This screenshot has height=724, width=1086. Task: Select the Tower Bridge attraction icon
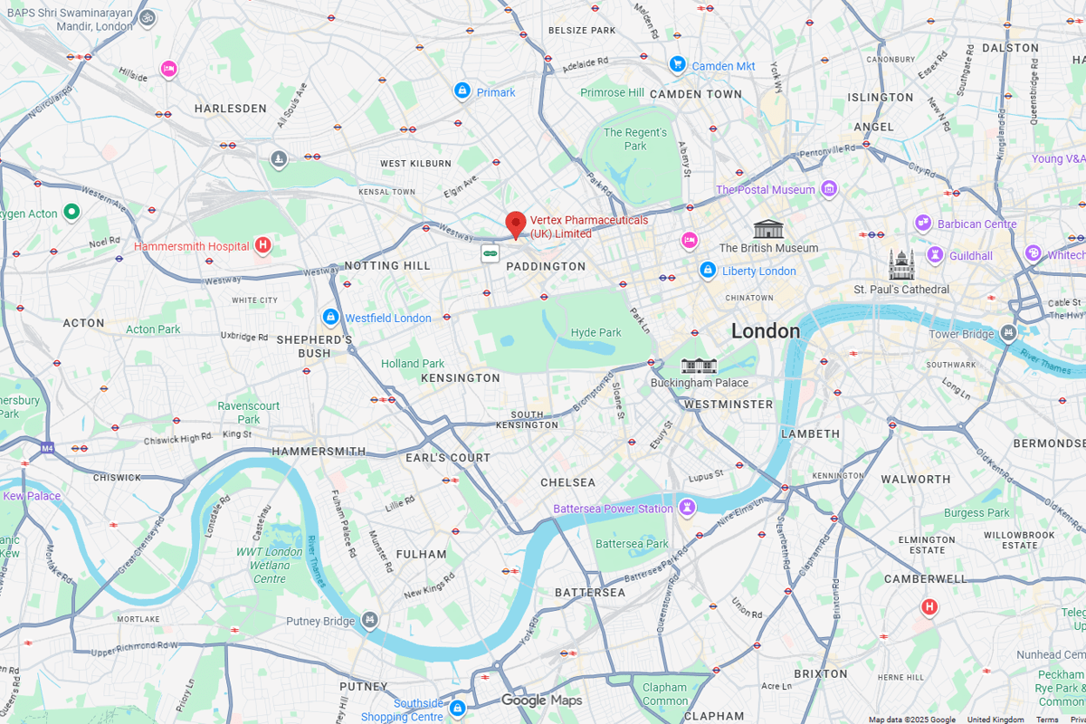[1008, 334]
